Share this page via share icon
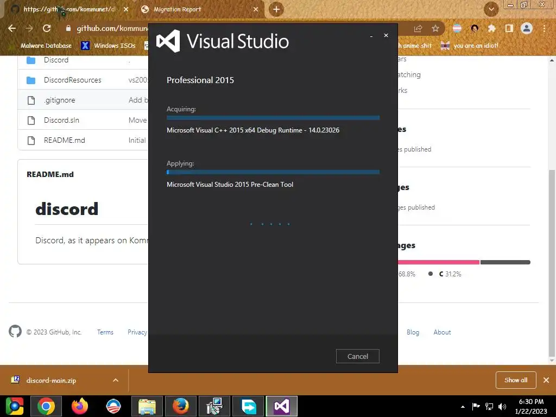The height and width of the screenshot is (417, 556). (x=418, y=28)
